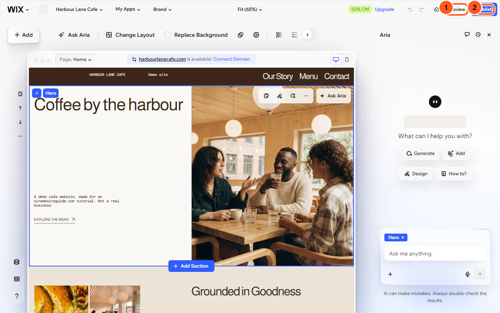Open the Page: Home selector
The height and width of the screenshot is (313, 500).
point(75,59)
